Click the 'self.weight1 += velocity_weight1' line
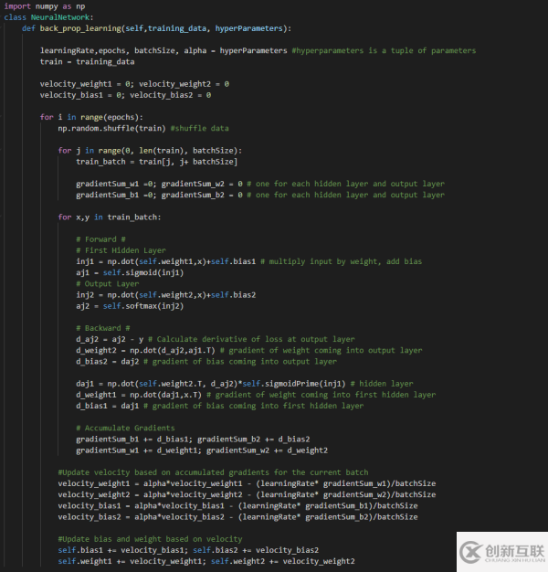Image resolution: width=548 pixels, height=572 pixels. coord(206,561)
